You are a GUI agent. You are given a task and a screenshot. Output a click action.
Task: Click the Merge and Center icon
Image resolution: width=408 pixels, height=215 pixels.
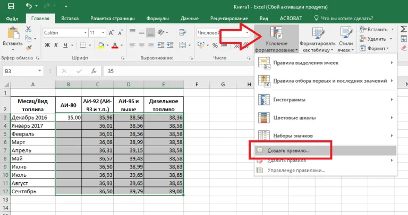click(x=183, y=45)
